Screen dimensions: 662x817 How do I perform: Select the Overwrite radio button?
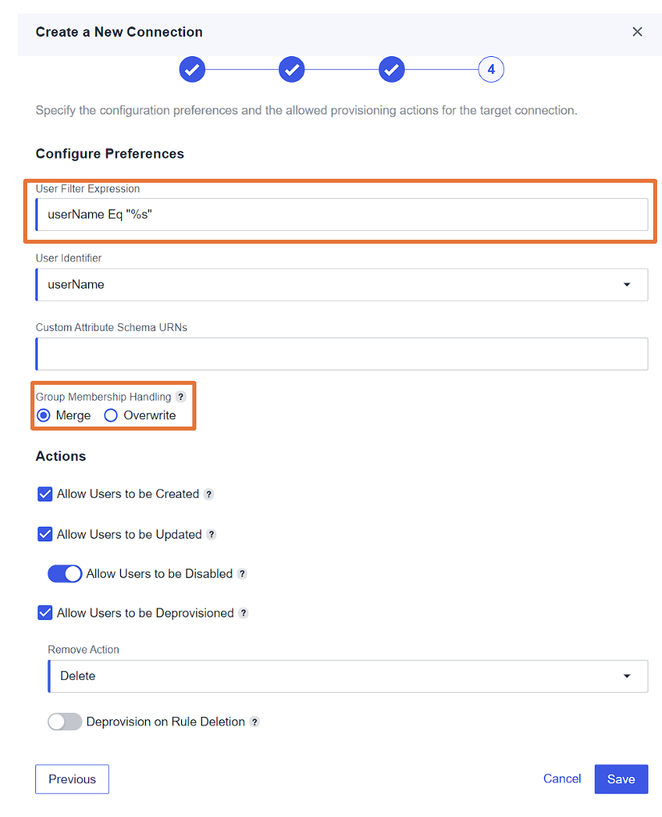coord(111,415)
